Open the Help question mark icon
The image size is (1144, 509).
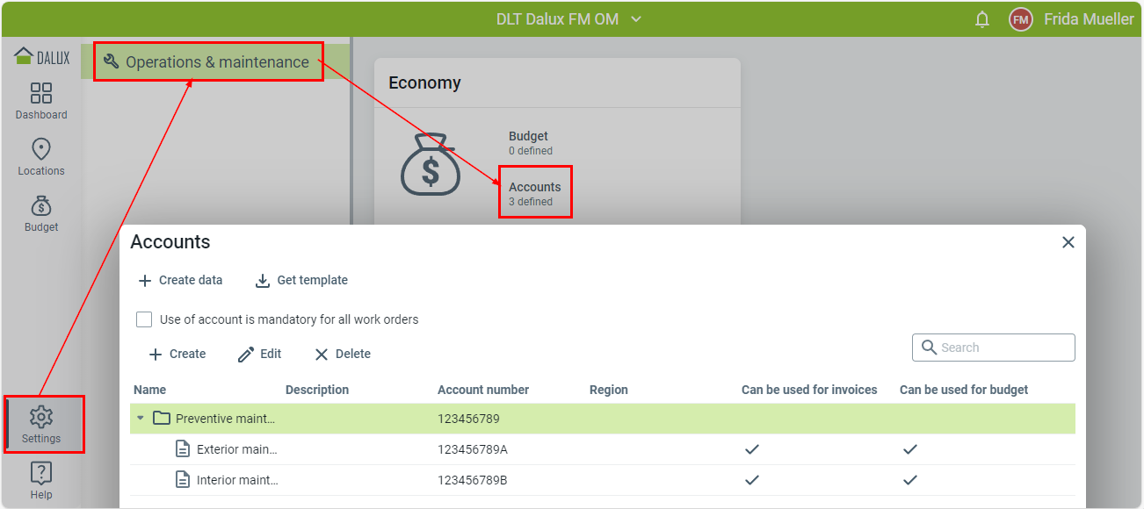pyautogui.click(x=41, y=480)
